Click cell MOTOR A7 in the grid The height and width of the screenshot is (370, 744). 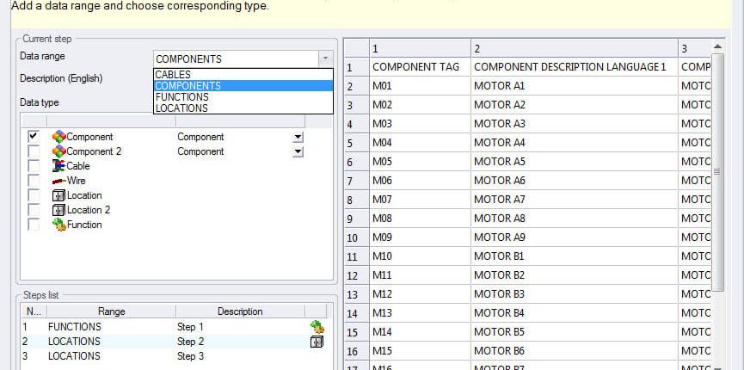pyautogui.click(x=575, y=200)
